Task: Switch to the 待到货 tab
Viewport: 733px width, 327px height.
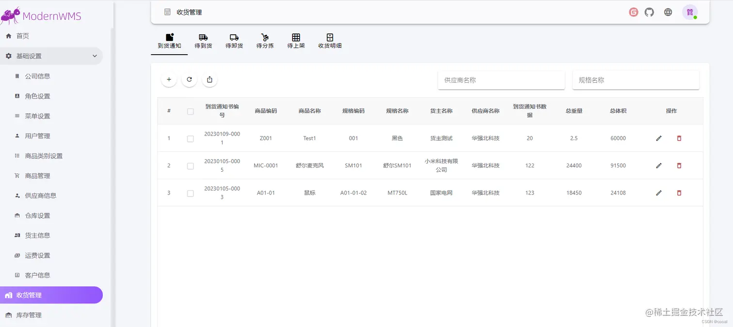Action: 203,42
